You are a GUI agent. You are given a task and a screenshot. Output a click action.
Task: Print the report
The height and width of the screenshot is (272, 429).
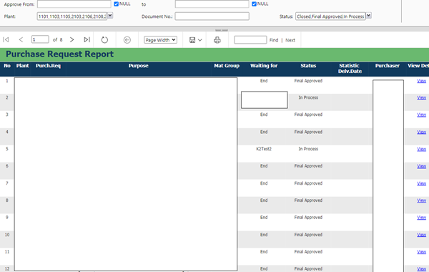tap(217, 40)
